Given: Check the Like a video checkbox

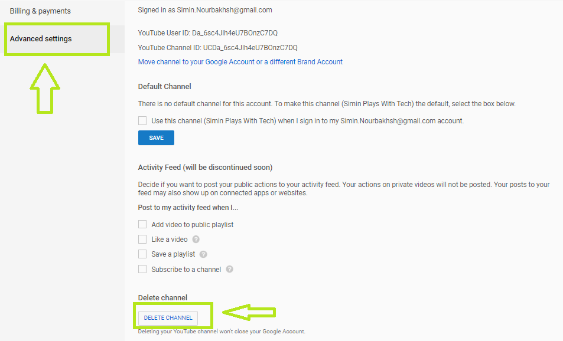Looking at the screenshot, I should click(142, 240).
